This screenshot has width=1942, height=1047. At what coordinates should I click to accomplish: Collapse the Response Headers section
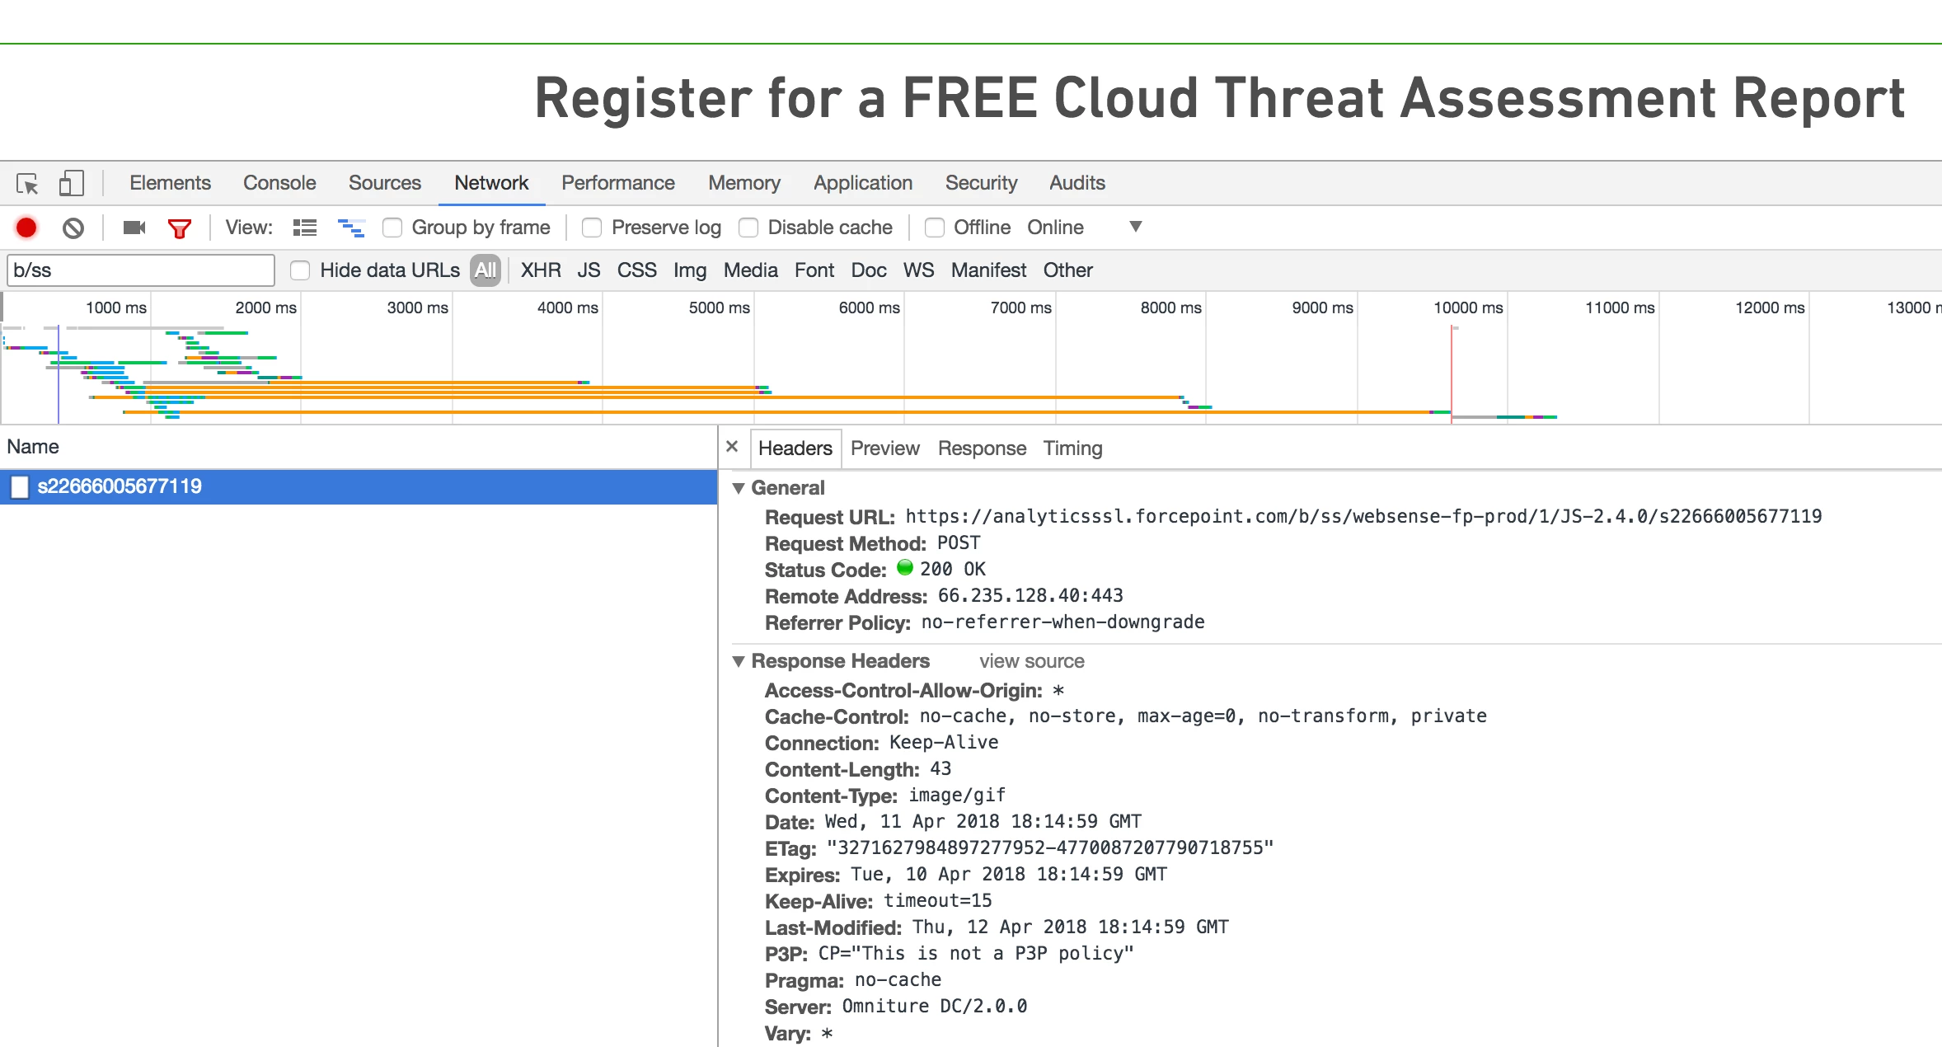[739, 661]
